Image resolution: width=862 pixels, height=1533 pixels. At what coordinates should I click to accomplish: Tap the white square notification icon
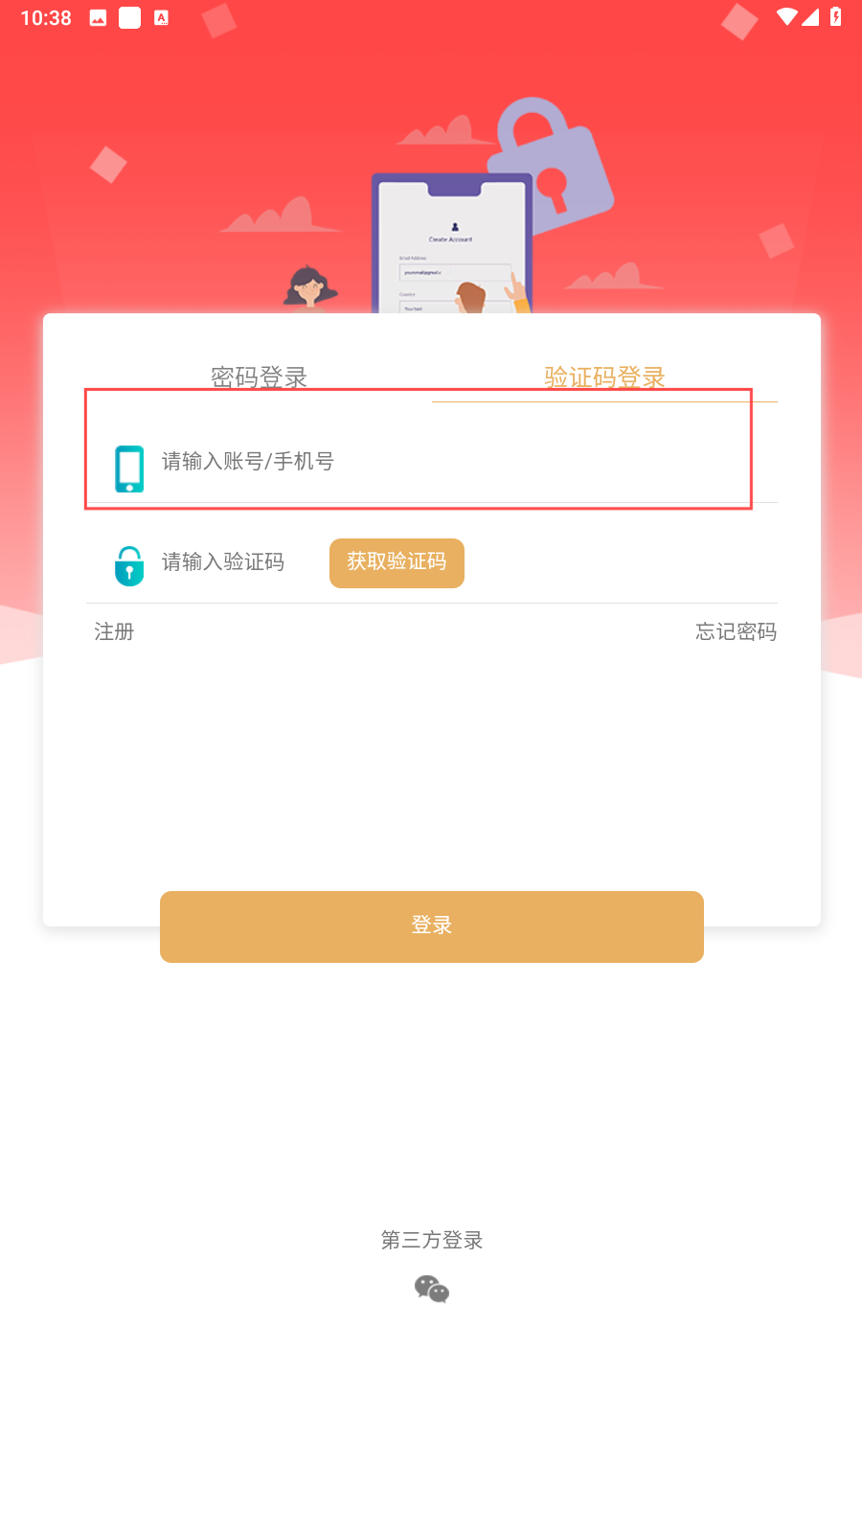pyautogui.click(x=129, y=18)
